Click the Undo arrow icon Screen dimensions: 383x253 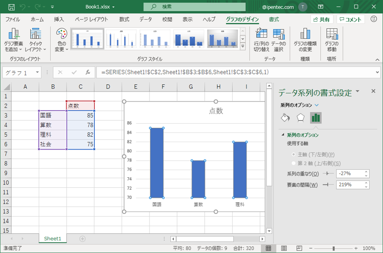coord(23,7)
